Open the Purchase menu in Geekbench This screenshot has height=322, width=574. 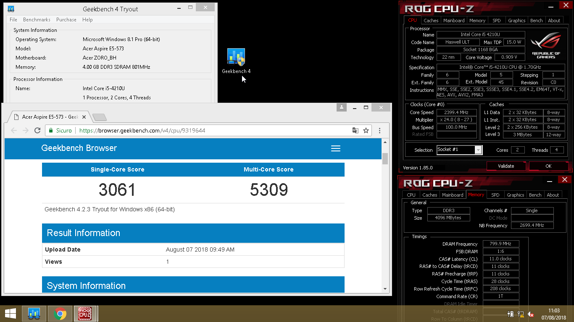click(x=66, y=20)
